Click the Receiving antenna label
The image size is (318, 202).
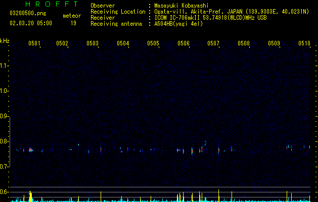116,24
